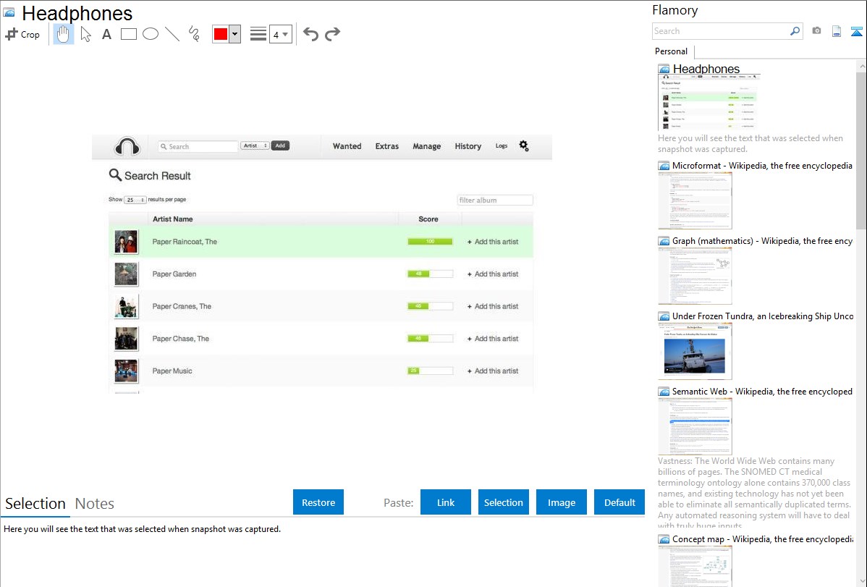Choose the arrow pointer selection tool
This screenshot has height=587, width=867.
(x=85, y=34)
